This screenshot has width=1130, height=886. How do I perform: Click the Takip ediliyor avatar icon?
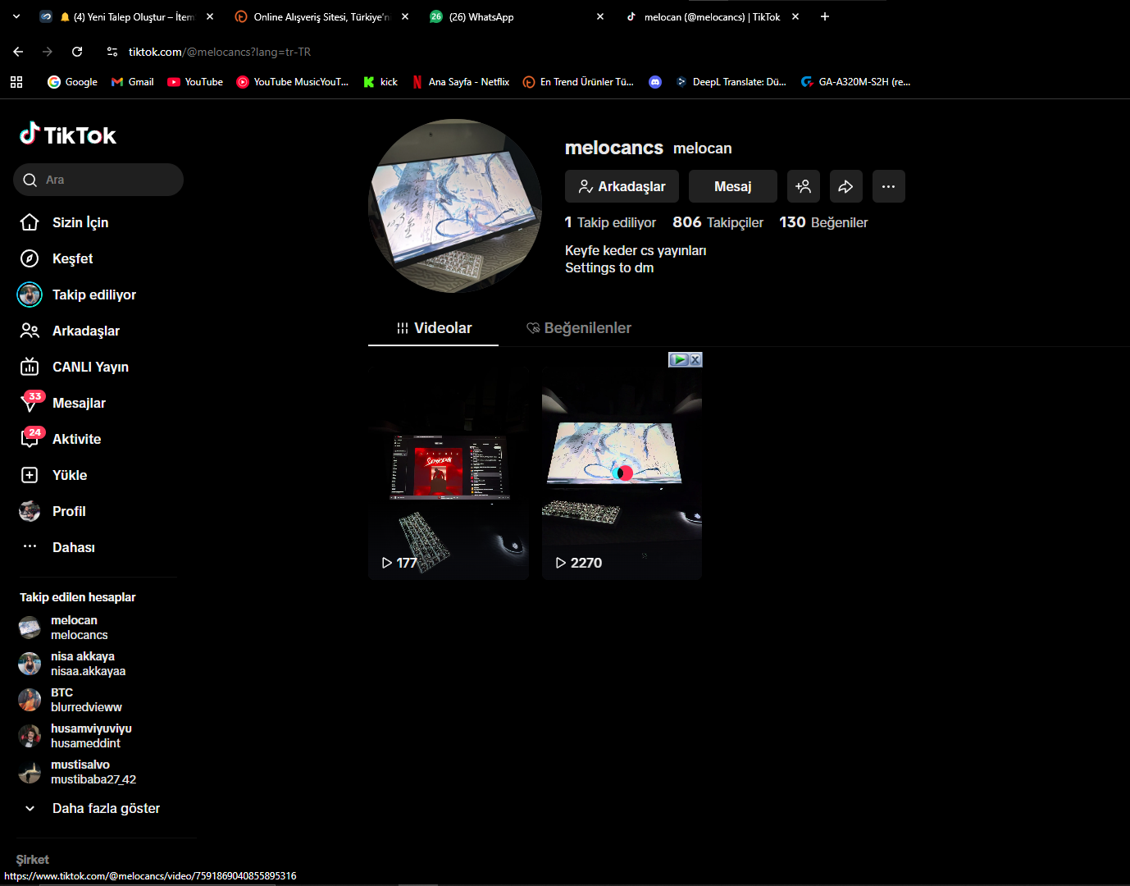30,295
